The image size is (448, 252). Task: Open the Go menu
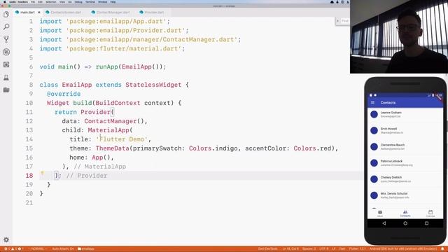point(70,1)
